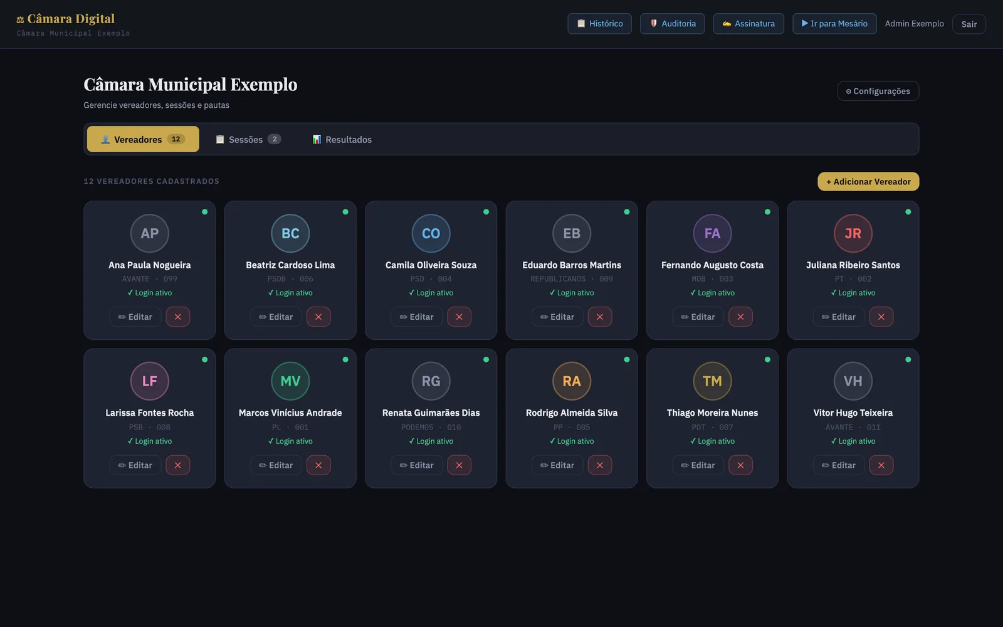Log out with the Sair button

point(969,24)
